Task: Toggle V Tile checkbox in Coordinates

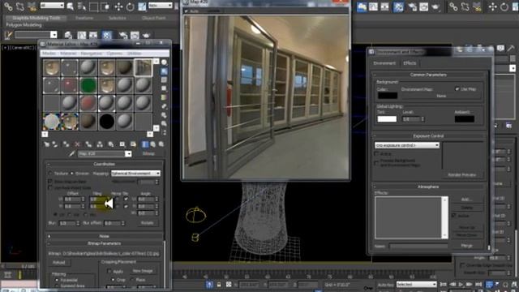Action: (x=126, y=206)
